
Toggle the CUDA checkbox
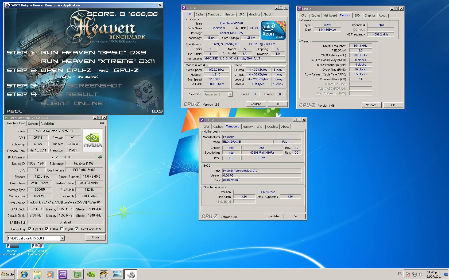tap(47, 229)
